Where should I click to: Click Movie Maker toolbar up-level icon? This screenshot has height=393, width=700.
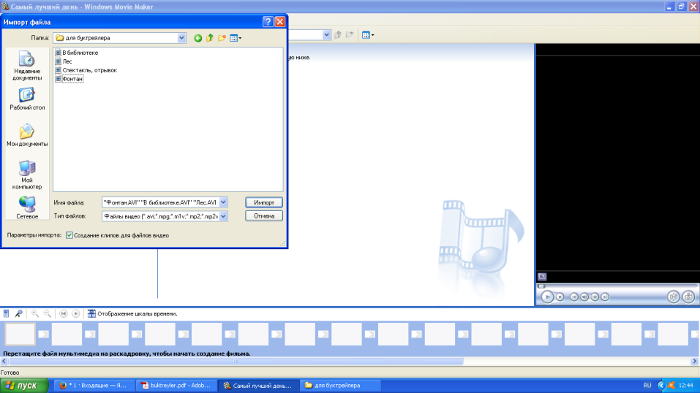click(x=338, y=35)
